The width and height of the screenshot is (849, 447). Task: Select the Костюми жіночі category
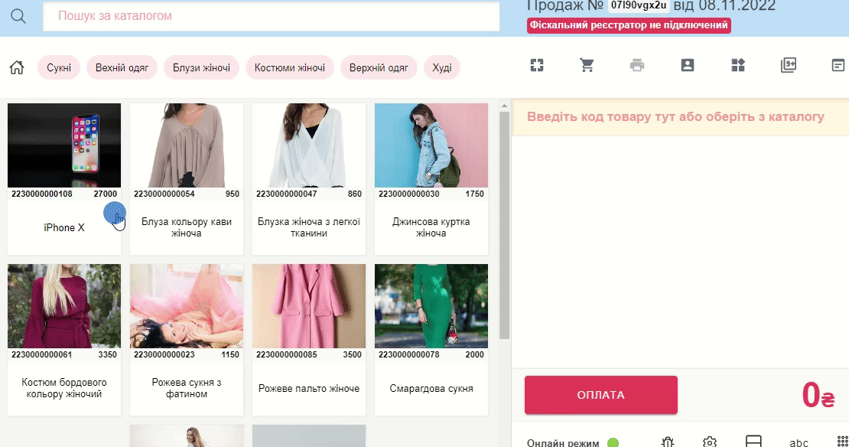coord(290,67)
